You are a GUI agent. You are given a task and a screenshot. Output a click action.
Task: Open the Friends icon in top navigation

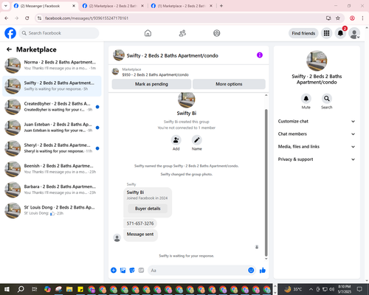tap(182, 33)
